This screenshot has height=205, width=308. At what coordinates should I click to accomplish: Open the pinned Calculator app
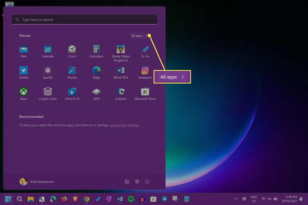tap(96, 51)
